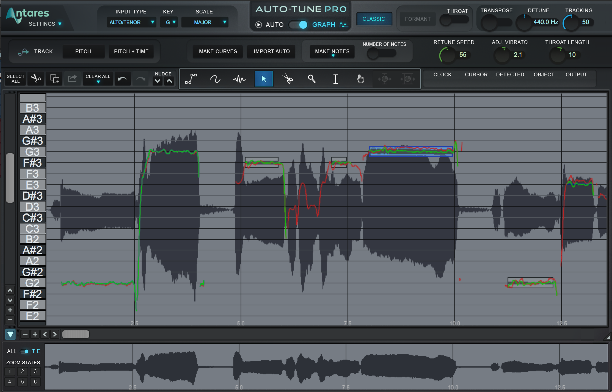Open the SETTINGS menu under Antares logo
Image resolution: width=612 pixels, height=392 pixels.
43,24
